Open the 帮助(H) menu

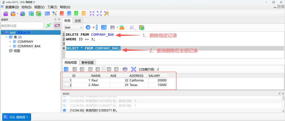click(65, 7)
